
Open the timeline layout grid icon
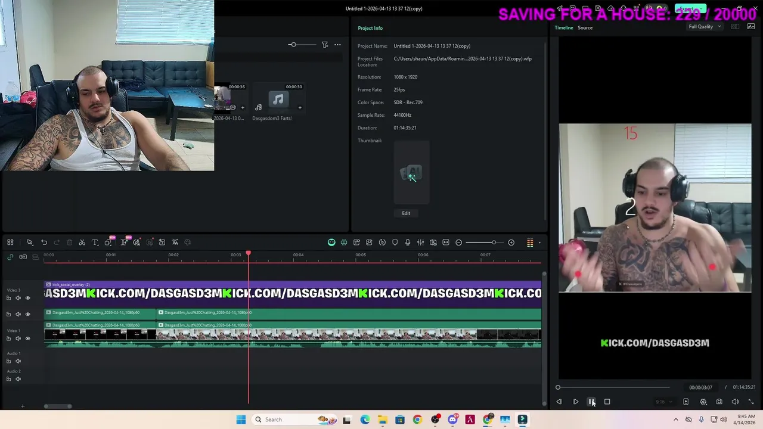click(x=10, y=243)
